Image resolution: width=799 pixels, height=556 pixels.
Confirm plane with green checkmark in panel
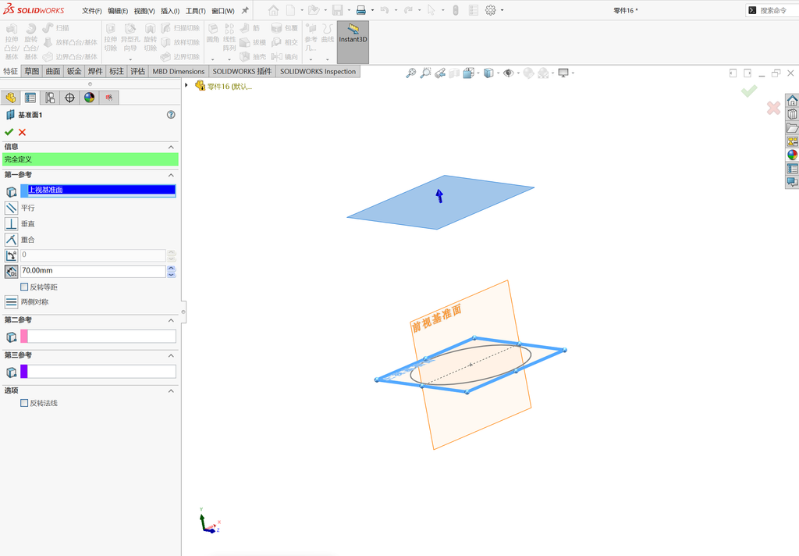click(x=9, y=132)
